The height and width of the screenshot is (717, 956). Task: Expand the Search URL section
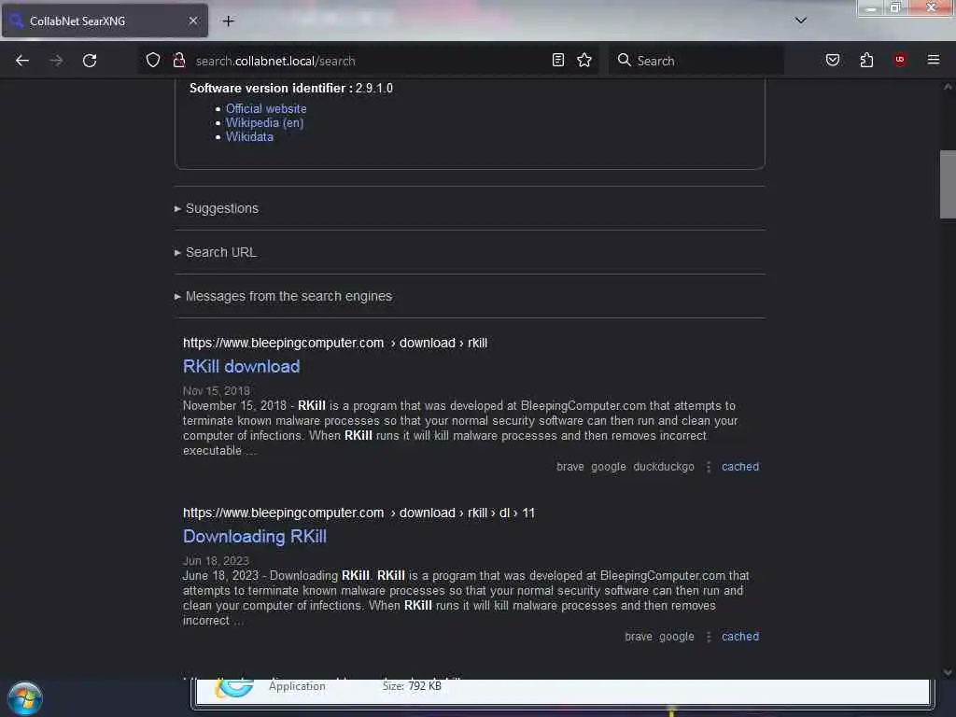coord(220,252)
